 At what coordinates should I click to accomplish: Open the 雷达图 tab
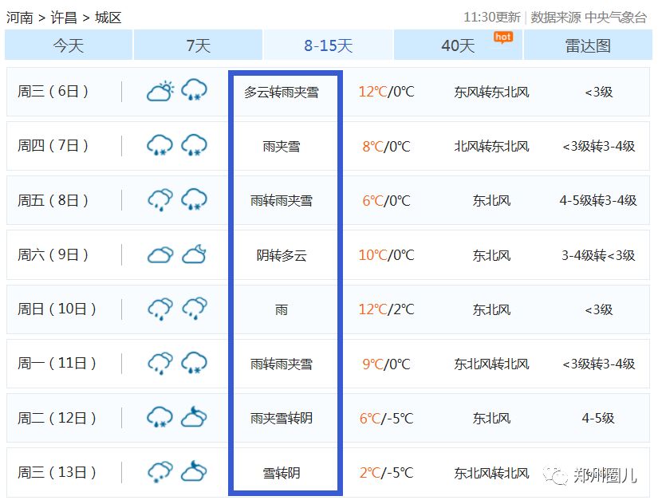point(588,45)
